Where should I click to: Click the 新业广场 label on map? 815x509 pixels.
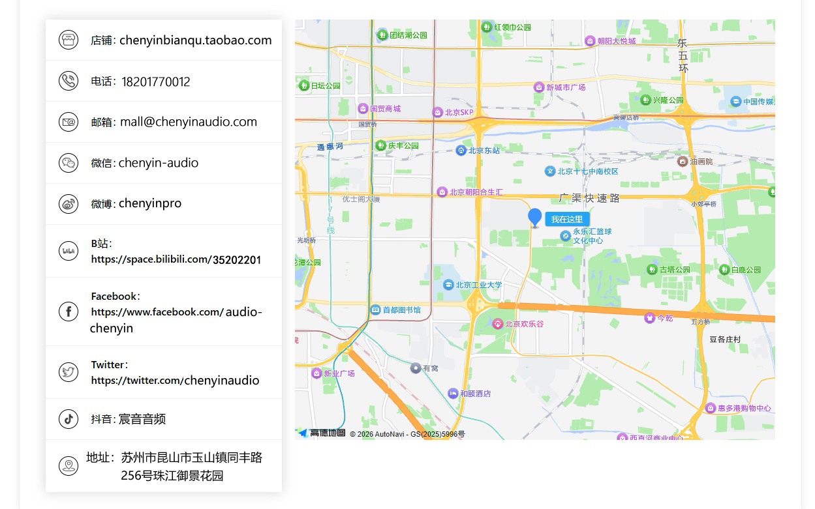pyautogui.click(x=339, y=373)
